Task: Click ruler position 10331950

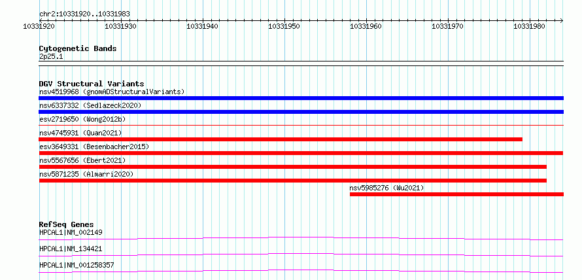Action: pyautogui.click(x=284, y=26)
